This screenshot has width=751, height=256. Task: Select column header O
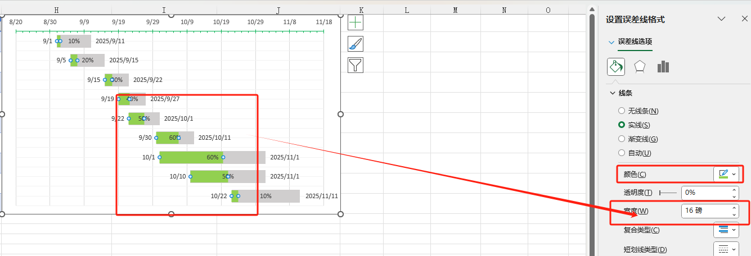pyautogui.click(x=548, y=10)
